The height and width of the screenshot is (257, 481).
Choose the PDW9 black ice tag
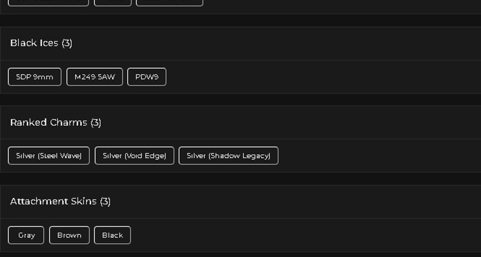tap(146, 76)
